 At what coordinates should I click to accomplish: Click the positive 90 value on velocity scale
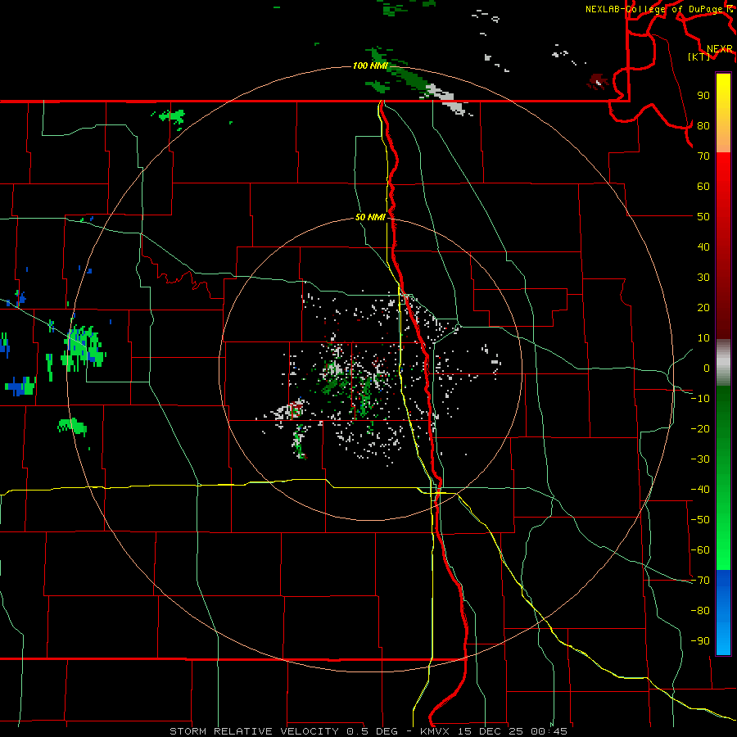pos(703,96)
